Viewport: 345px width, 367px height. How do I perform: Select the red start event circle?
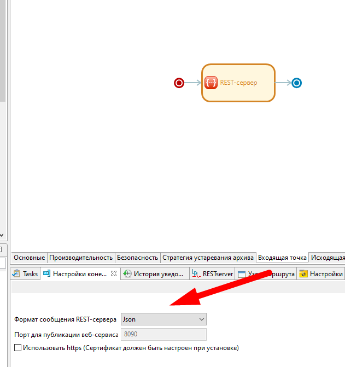[x=179, y=83]
